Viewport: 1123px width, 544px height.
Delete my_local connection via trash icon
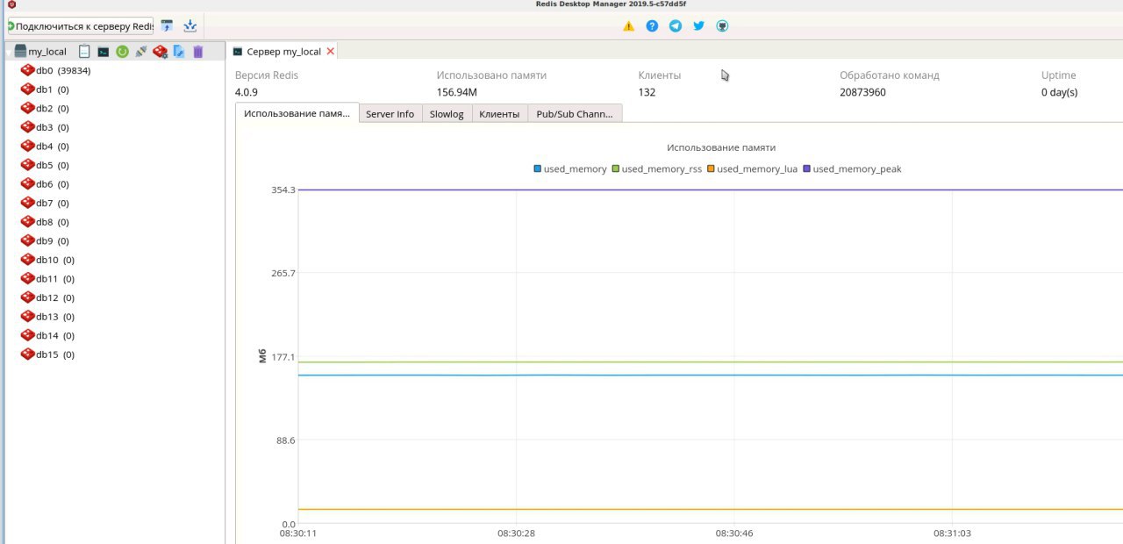pos(198,52)
